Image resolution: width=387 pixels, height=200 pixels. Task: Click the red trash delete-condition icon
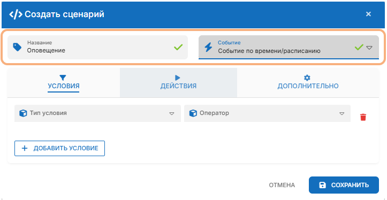tap(363, 117)
